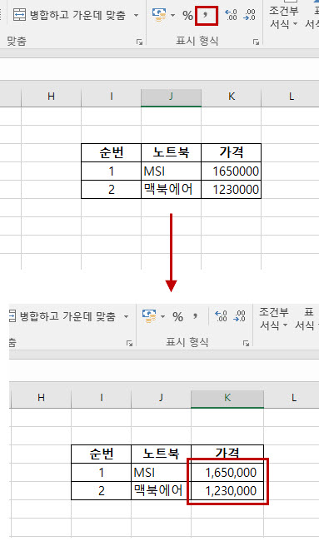Click accounting number format icon in upper screenshot
Image resolution: width=319 pixels, height=551 pixels.
159,15
